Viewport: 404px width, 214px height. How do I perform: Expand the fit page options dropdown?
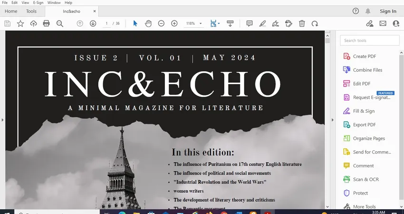tap(219, 23)
